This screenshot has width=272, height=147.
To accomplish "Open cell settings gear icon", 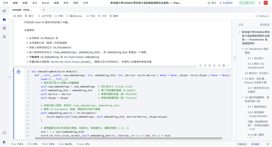I will [224, 66].
